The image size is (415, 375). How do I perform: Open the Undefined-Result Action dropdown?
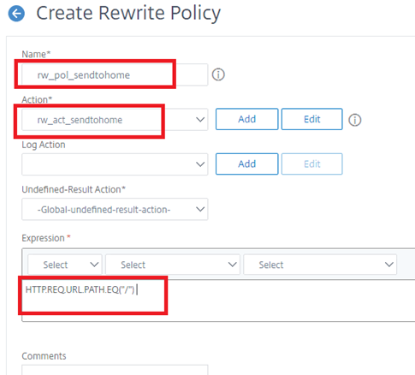[x=115, y=209]
